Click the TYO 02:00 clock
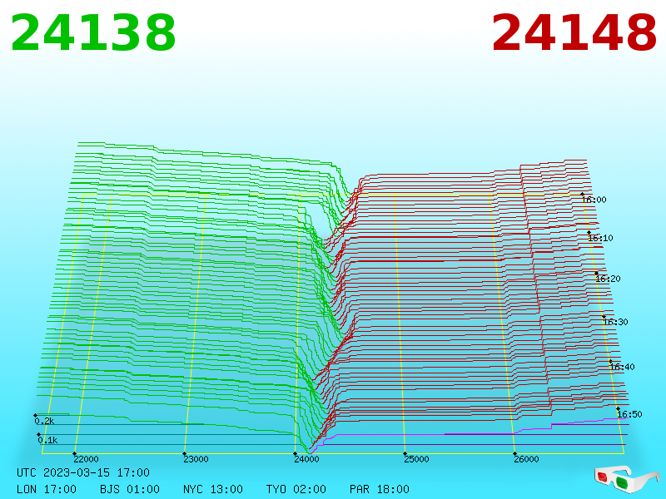Screen dimensions: 666x499 click(x=296, y=489)
